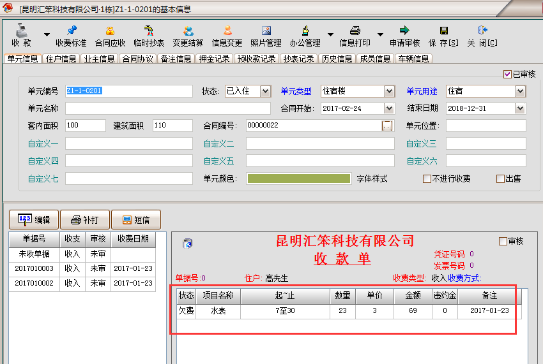Screen dimensions: 543x364
Task: Click the 收款 cash register icon
Action: (x=22, y=31)
